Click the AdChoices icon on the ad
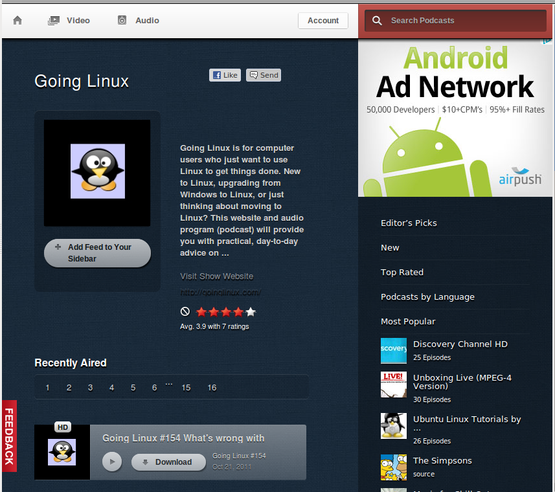 click(548, 41)
